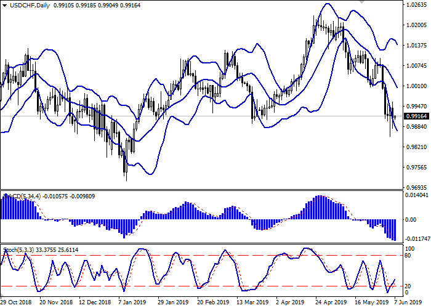Select the 29 Oct 2018 date label
This screenshot has height=308, width=431.
point(17,303)
